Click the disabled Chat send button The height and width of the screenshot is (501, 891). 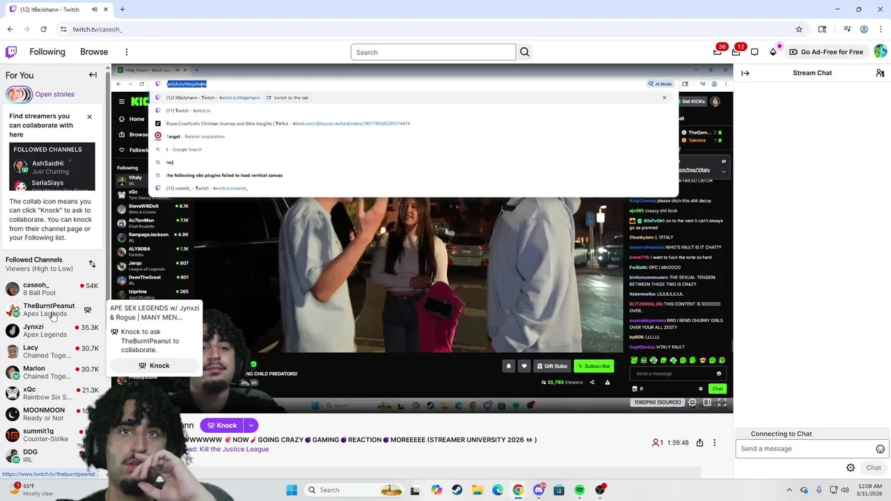click(874, 468)
